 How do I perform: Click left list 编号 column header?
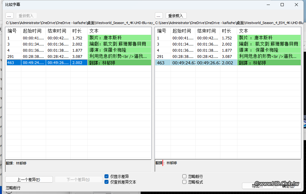[x=13, y=31]
